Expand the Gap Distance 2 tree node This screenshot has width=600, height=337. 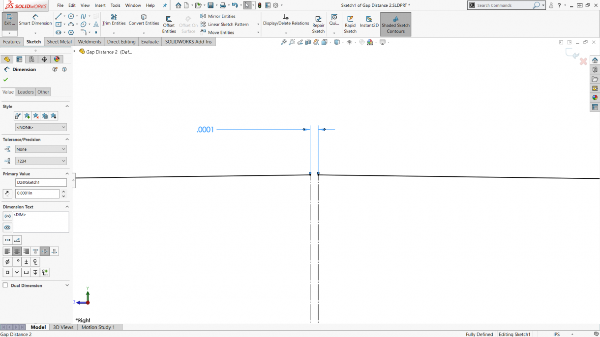click(x=75, y=52)
